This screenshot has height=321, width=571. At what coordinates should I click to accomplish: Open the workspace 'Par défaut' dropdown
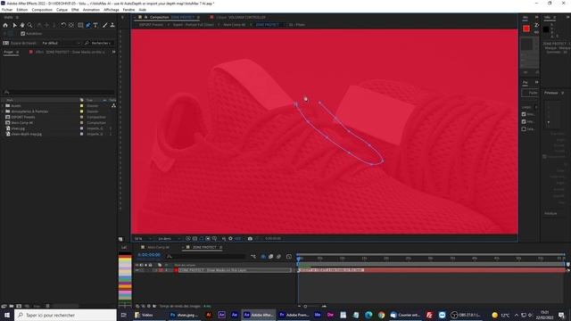coord(61,43)
